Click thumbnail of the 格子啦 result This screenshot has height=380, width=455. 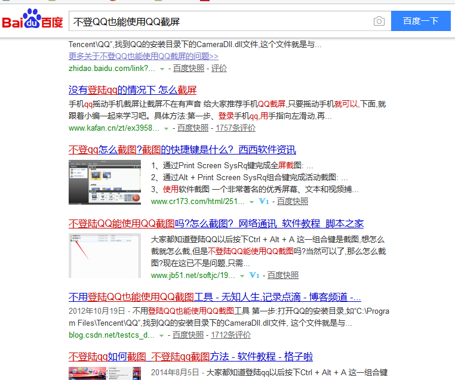click(104, 373)
